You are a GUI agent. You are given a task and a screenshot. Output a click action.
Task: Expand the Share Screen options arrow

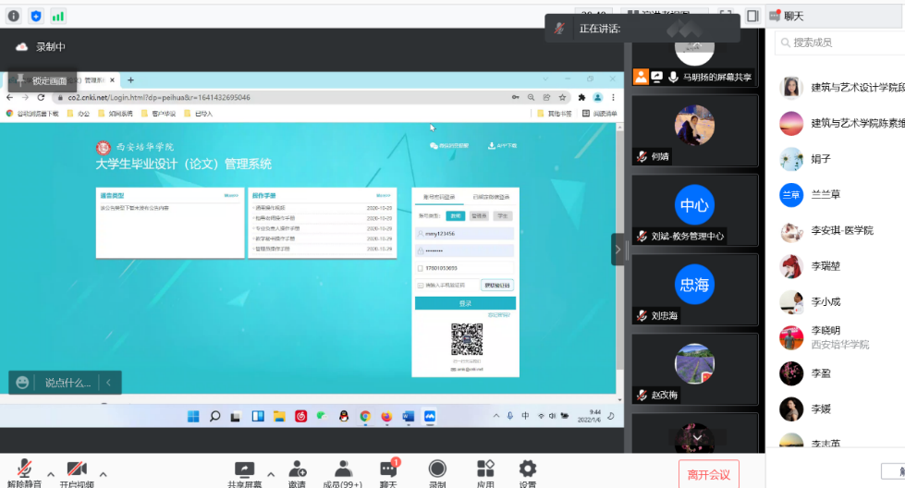272,474
